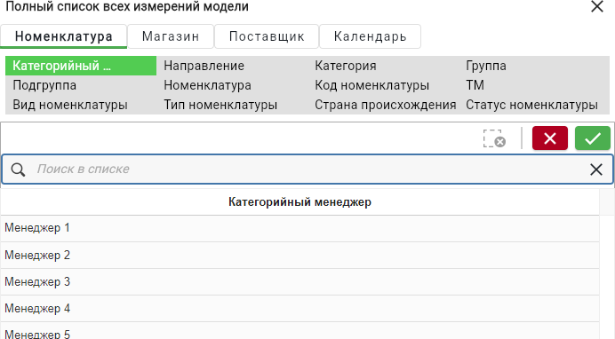Select Тип номенклатуры dimension
The image size is (615, 339).
pyautogui.click(x=220, y=105)
